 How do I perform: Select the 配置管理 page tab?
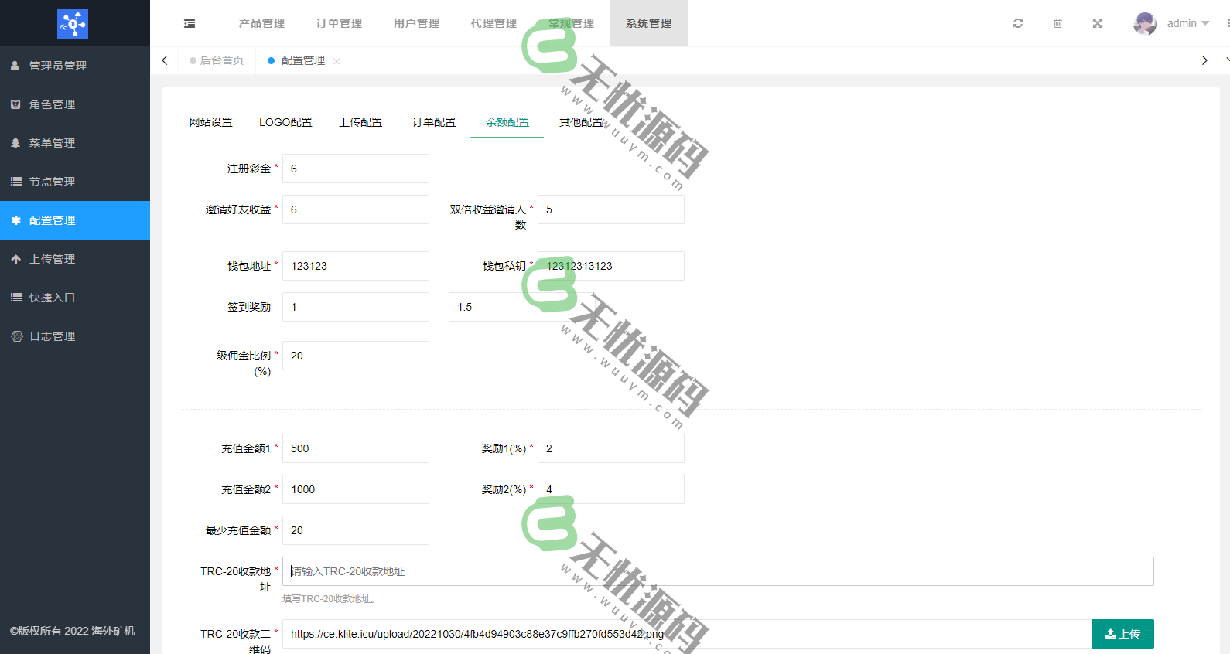pyautogui.click(x=303, y=60)
